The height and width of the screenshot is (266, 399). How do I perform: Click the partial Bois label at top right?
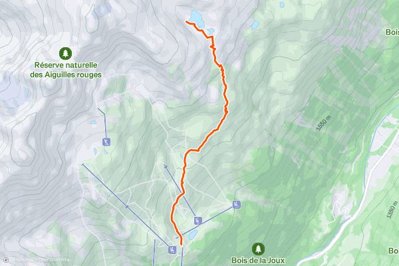click(x=392, y=32)
